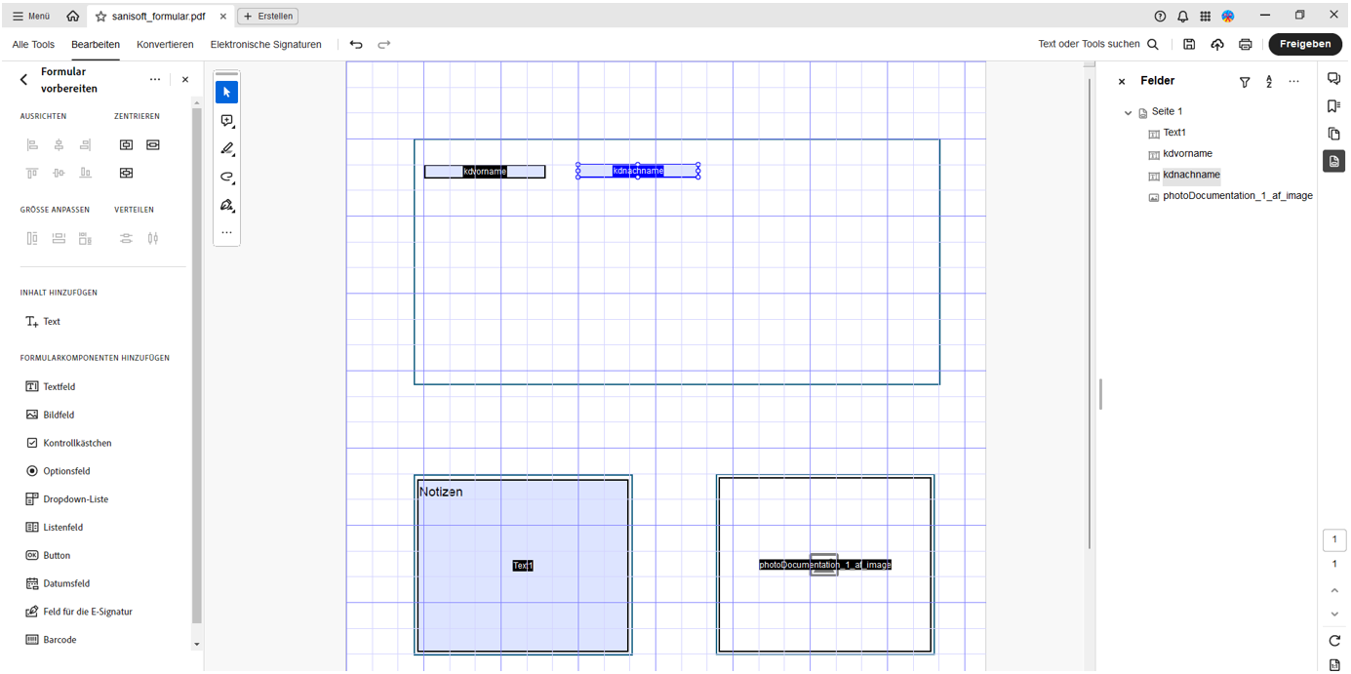The height and width of the screenshot is (674, 1351).
Task: Click the filter fields icon
Action: tap(1245, 82)
